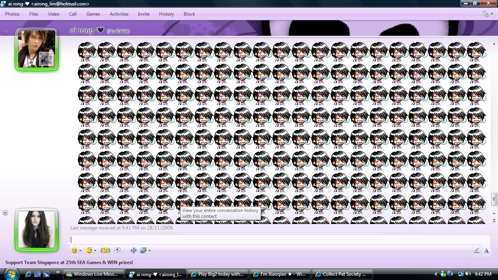Expand quick launch overflow chevron
Screen dimensions: 498x280
pyautogui.click(x=58, y=272)
